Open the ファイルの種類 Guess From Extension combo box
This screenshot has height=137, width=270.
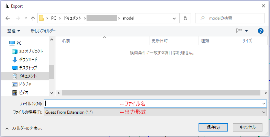point(155,112)
